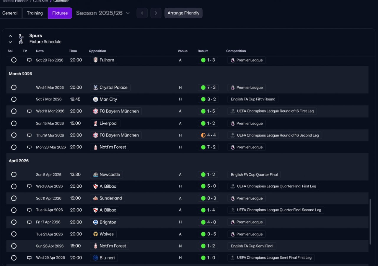Image resolution: width=378 pixels, height=266 pixels.
Task: Click the date Sat 7 Mar 2026
Action: pos(49,99)
